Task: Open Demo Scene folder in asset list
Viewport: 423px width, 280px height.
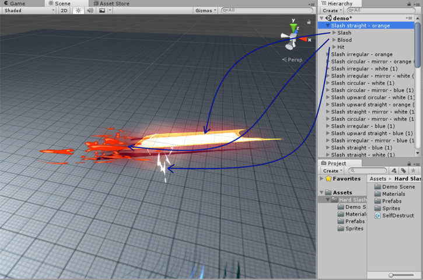Action: point(394,187)
